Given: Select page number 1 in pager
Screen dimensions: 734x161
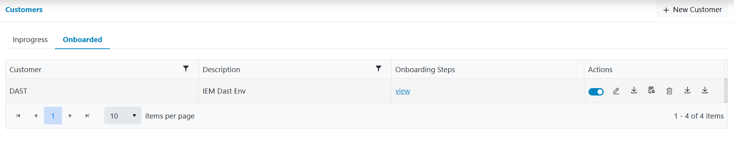Looking at the screenshot, I should coord(53,116).
